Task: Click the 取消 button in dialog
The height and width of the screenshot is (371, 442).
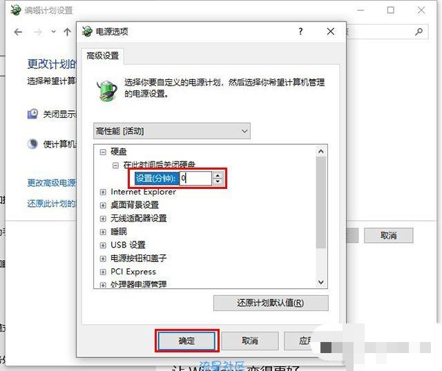Action: [250, 341]
